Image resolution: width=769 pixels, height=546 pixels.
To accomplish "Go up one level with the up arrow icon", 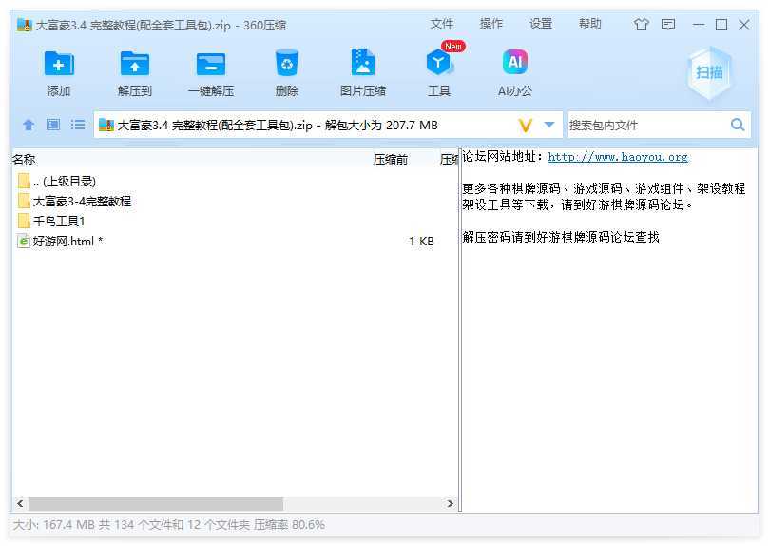I will [29, 126].
